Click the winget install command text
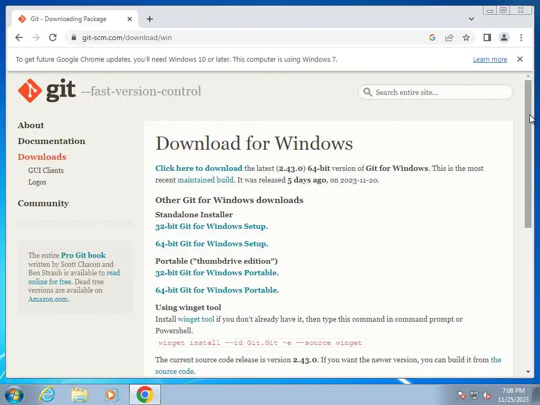The width and height of the screenshot is (540, 405). (x=260, y=343)
